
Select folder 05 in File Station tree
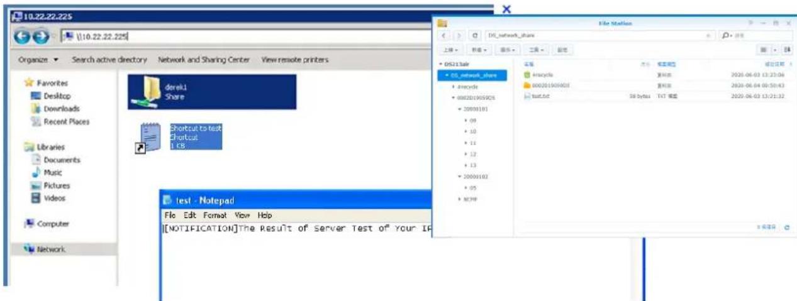tap(472, 188)
